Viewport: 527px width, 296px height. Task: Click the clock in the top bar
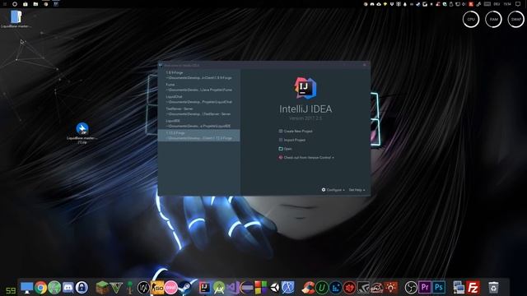(x=507, y=4)
